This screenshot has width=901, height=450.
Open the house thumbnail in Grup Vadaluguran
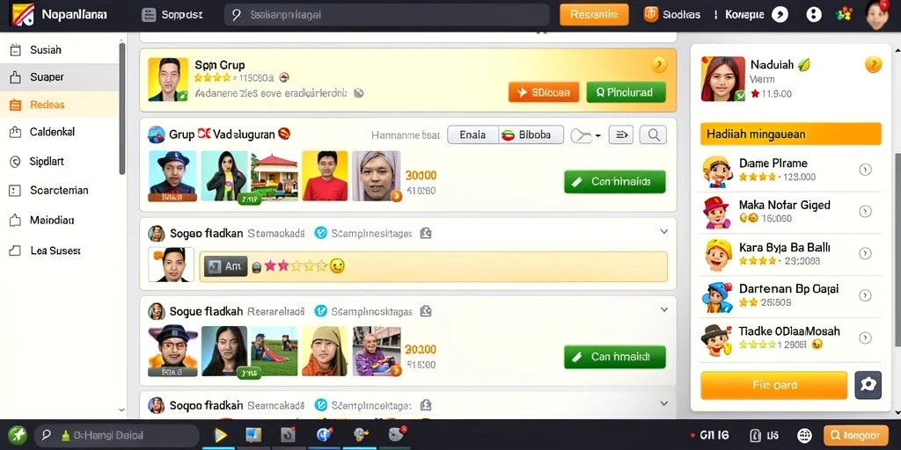[275, 176]
